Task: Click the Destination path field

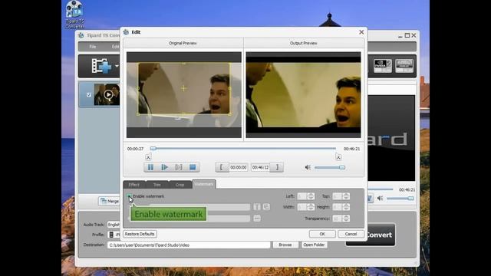Action: (x=189, y=245)
